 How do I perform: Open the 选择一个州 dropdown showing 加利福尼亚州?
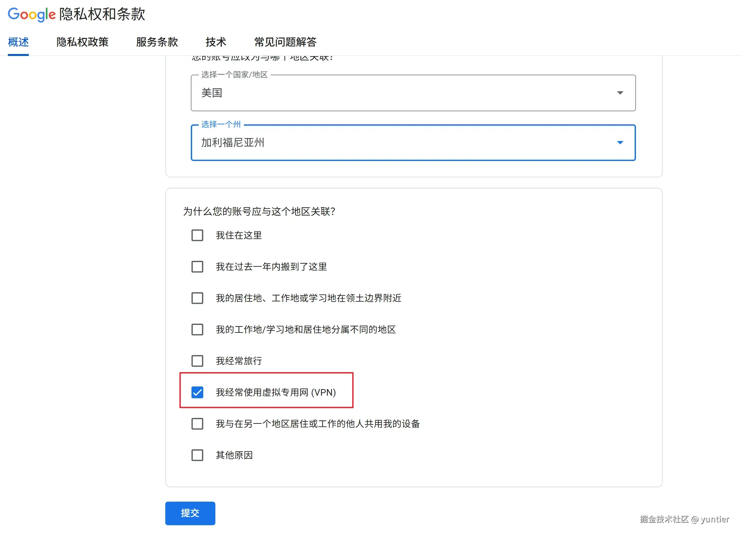(412, 143)
